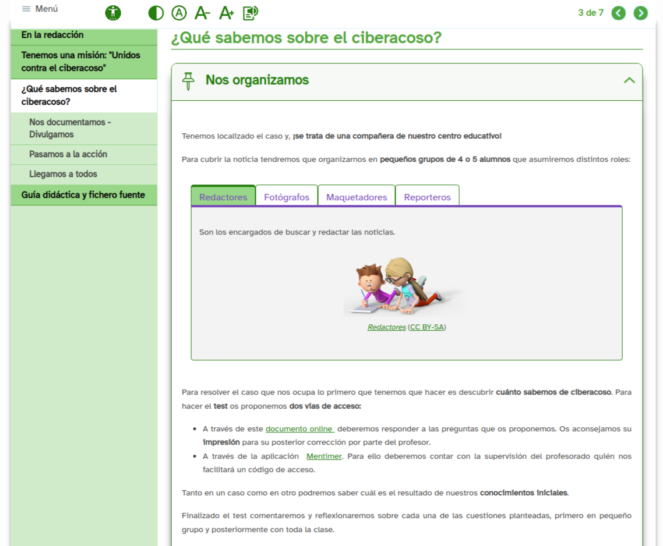This screenshot has height=546, width=663.
Task: Open the Menú hamburger toggle
Action: tap(40, 9)
